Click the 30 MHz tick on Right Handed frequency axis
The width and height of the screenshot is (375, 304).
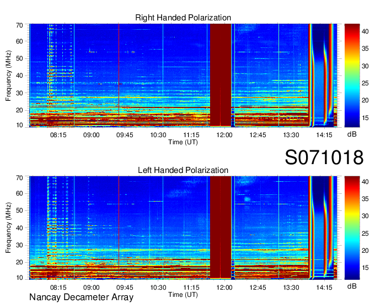(19, 93)
